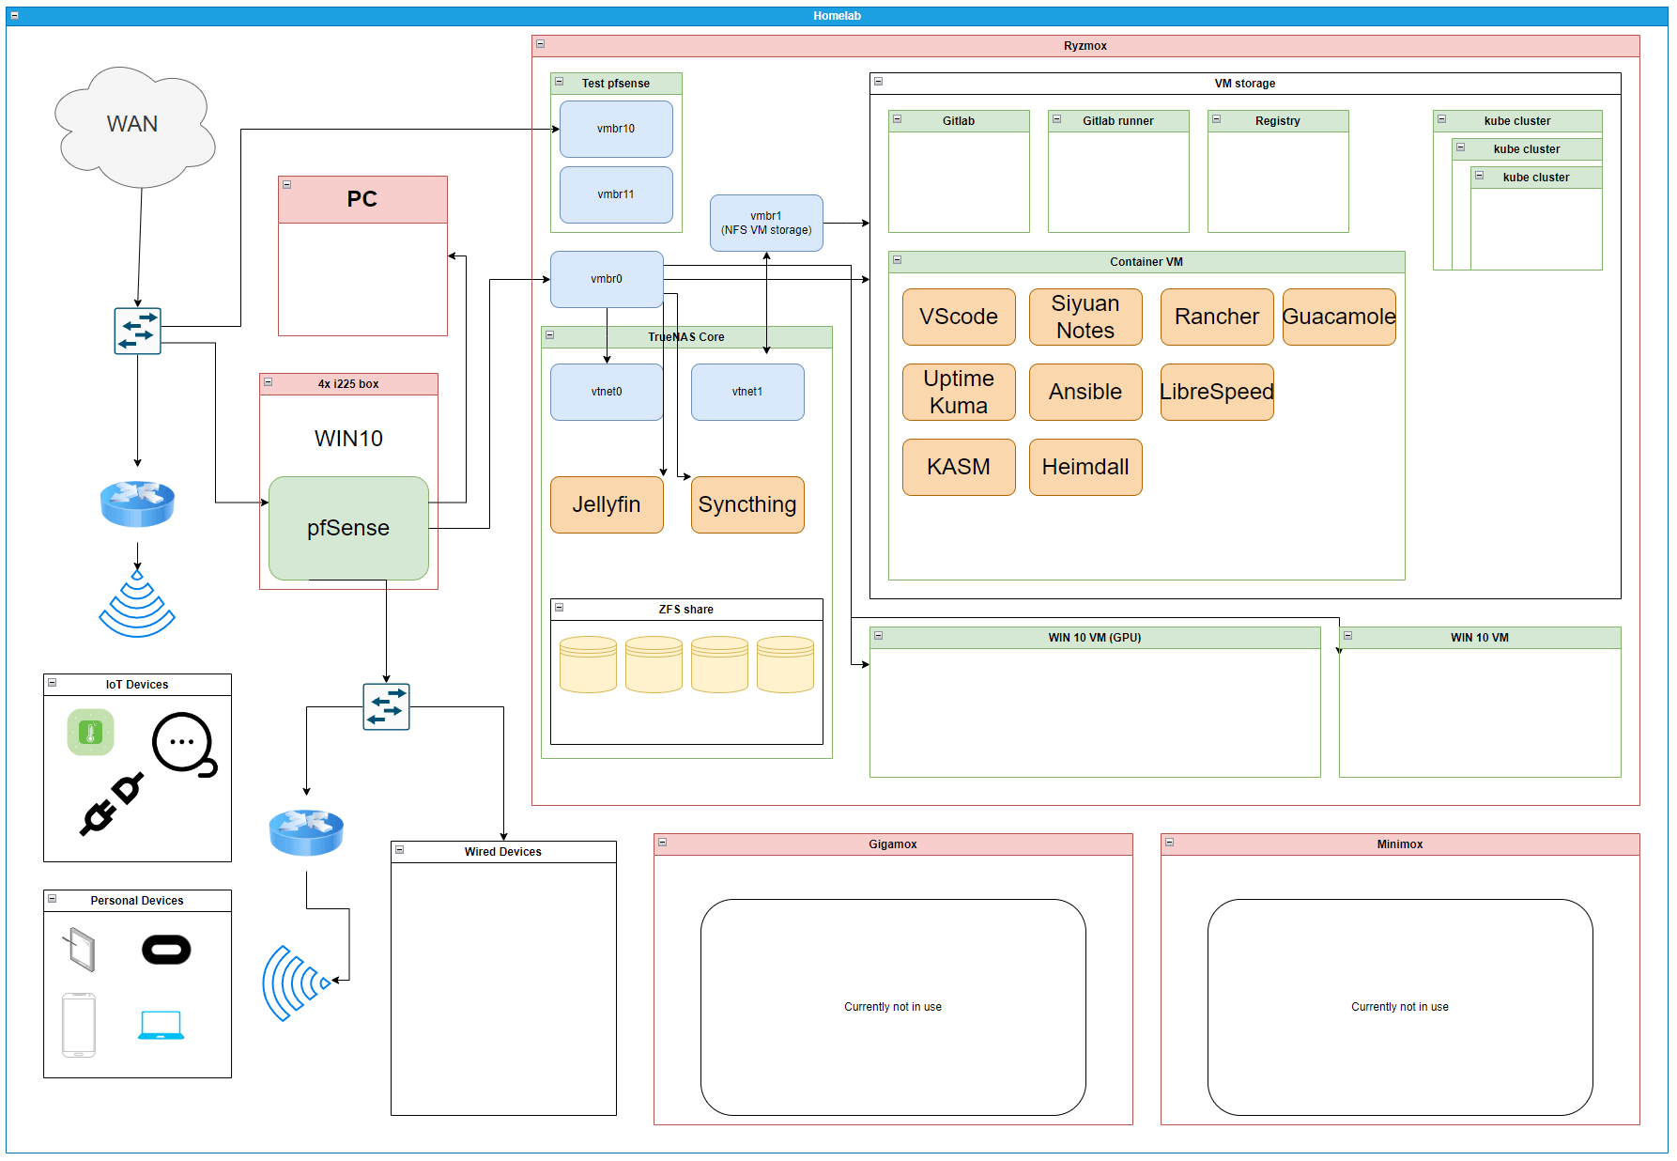The height and width of the screenshot is (1161, 1677).
Task: Collapse the Container VM group
Action: [x=897, y=260]
